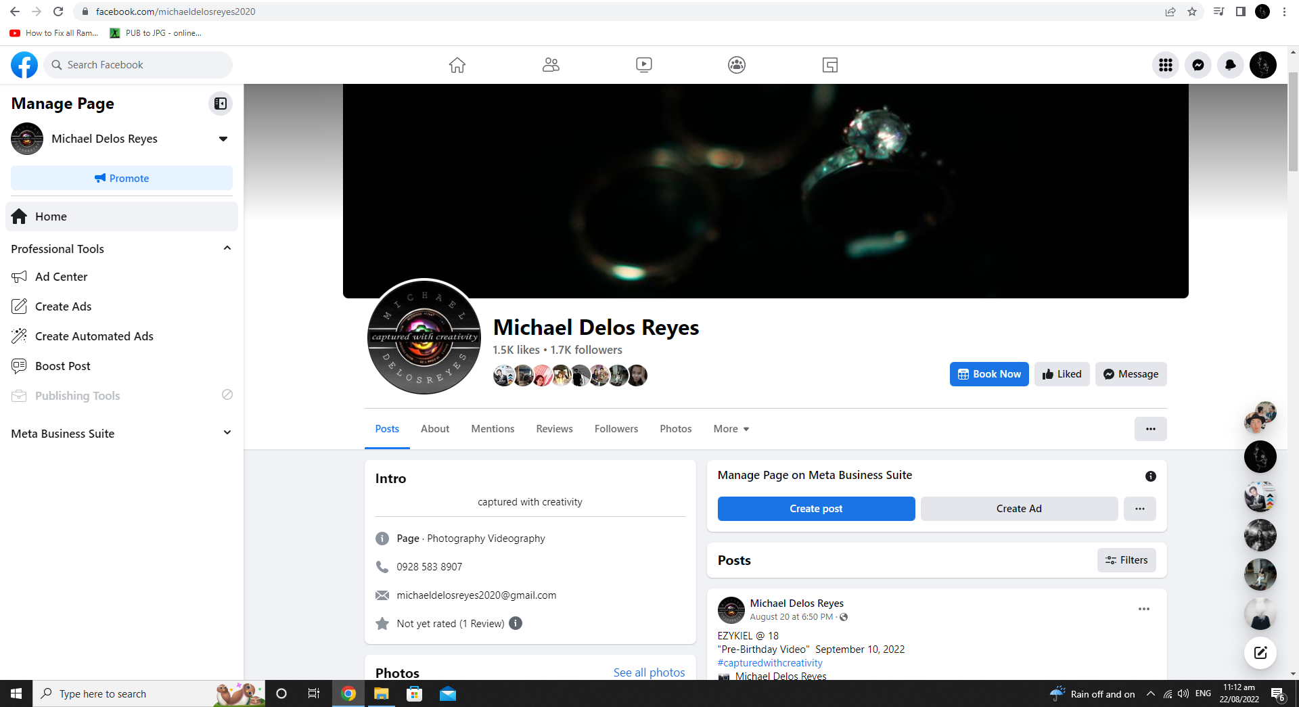Image resolution: width=1299 pixels, height=707 pixels.
Task: Open account profile picture menu
Action: (1263, 65)
